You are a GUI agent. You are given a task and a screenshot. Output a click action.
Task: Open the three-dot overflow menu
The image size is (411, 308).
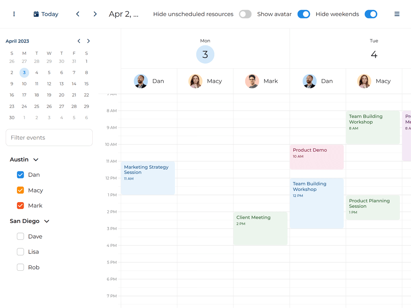14,14
